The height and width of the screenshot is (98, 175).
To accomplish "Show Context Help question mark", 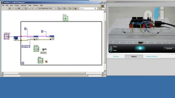I will point(99,8).
